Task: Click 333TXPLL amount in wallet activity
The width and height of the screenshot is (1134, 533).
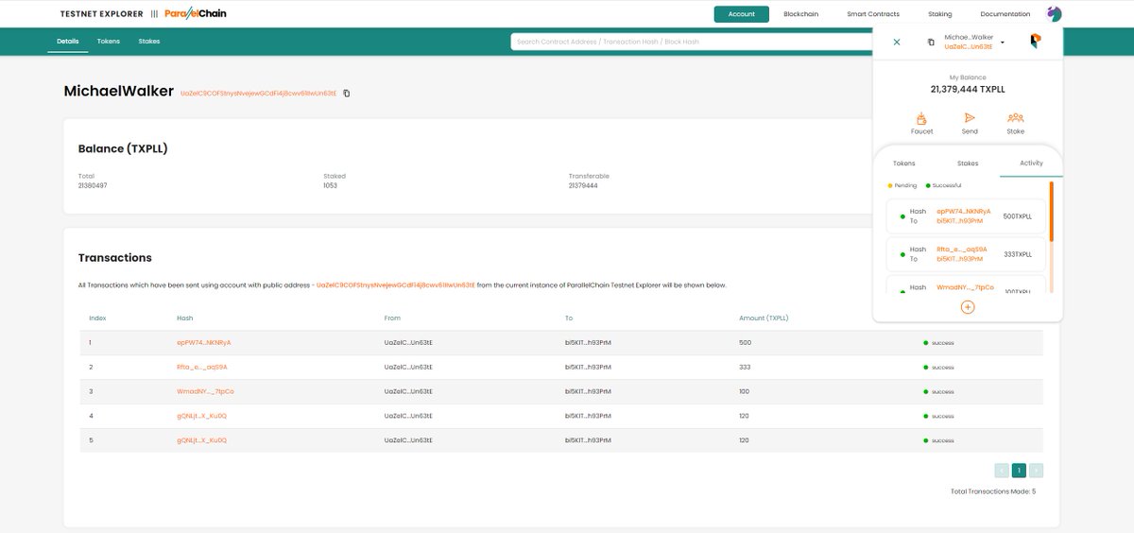Action: click(1018, 254)
